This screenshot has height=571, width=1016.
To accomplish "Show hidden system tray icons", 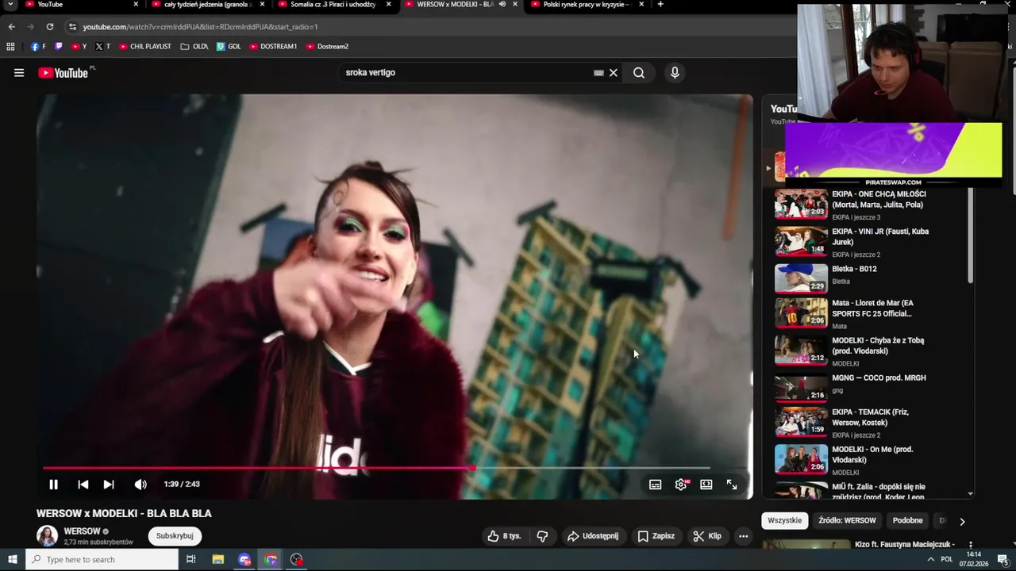I will coord(930,559).
